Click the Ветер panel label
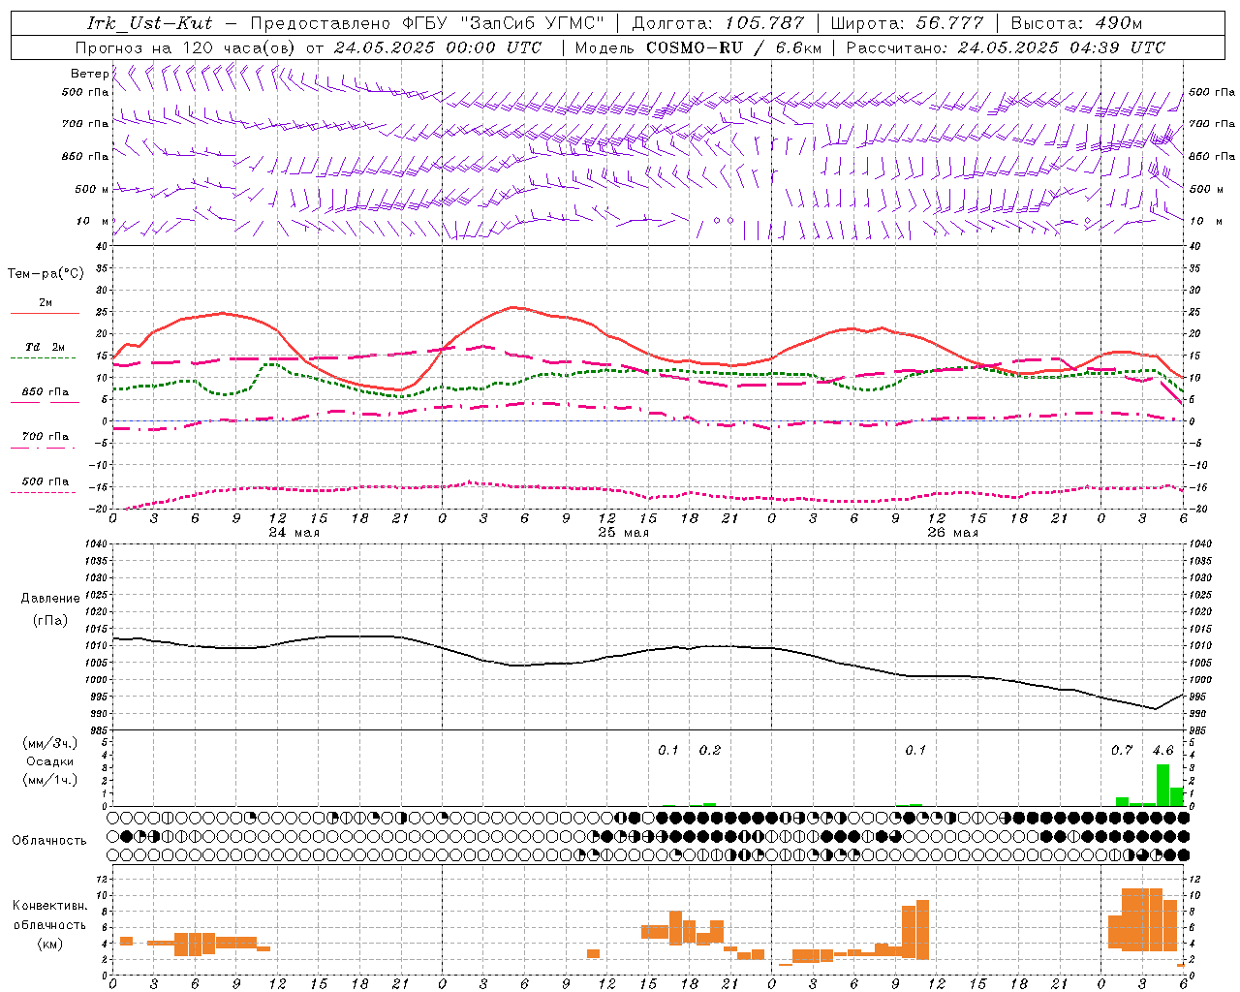Image resolution: width=1240 pixels, height=992 pixels. pos(89,74)
